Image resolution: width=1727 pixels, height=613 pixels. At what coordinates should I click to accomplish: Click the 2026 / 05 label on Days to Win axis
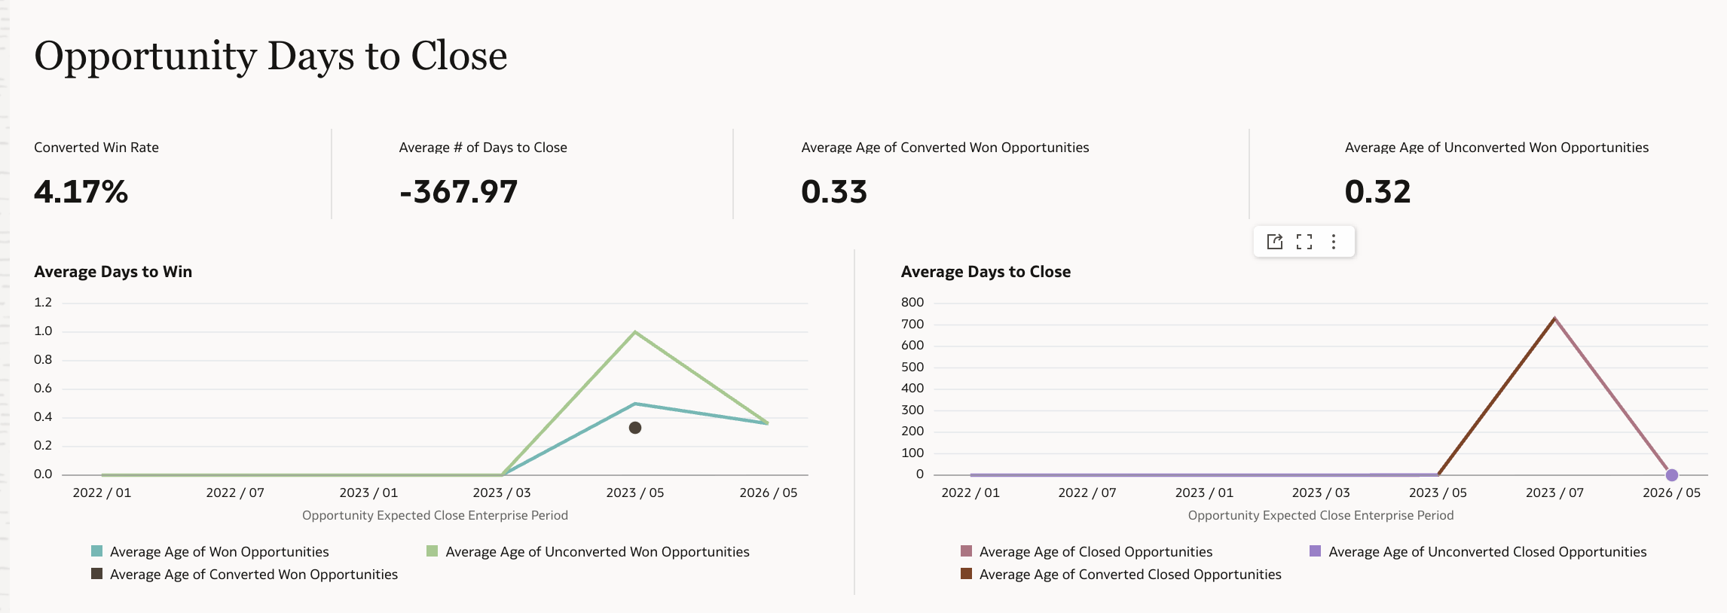click(x=769, y=493)
